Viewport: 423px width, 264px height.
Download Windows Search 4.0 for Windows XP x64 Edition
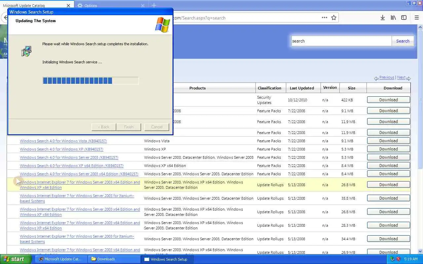(x=388, y=165)
